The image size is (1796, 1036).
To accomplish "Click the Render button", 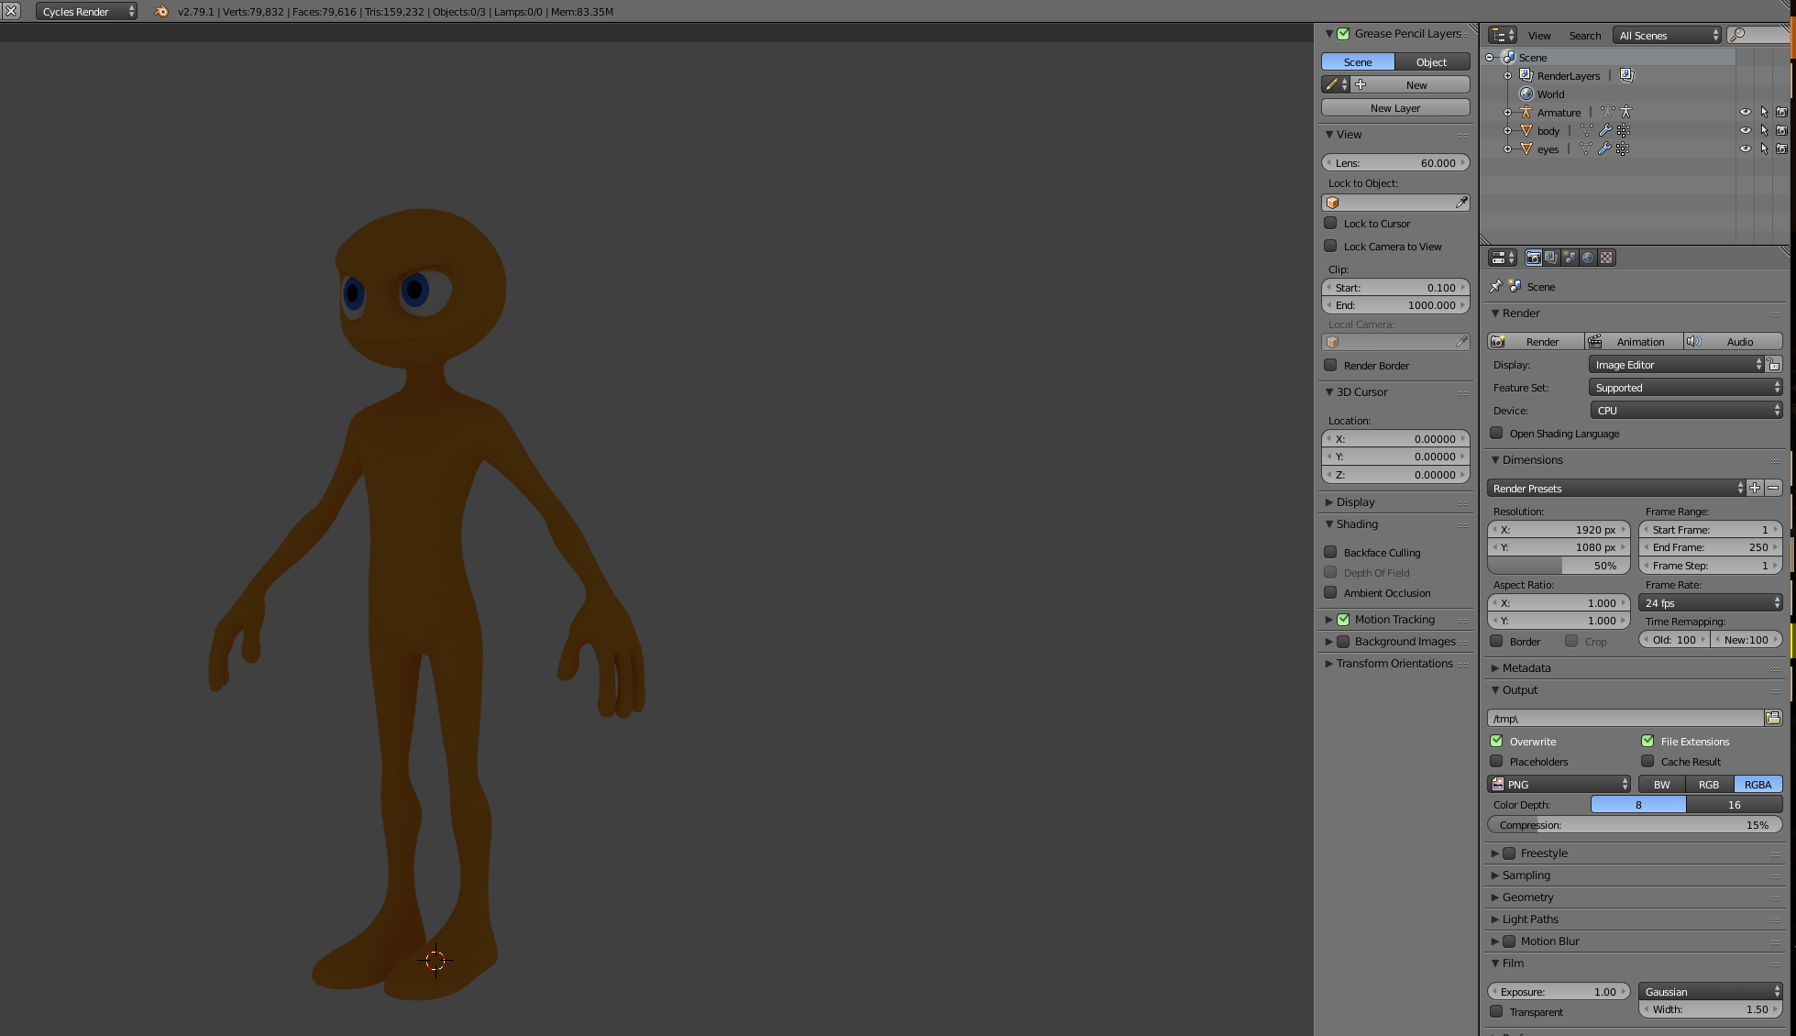I will [1543, 341].
